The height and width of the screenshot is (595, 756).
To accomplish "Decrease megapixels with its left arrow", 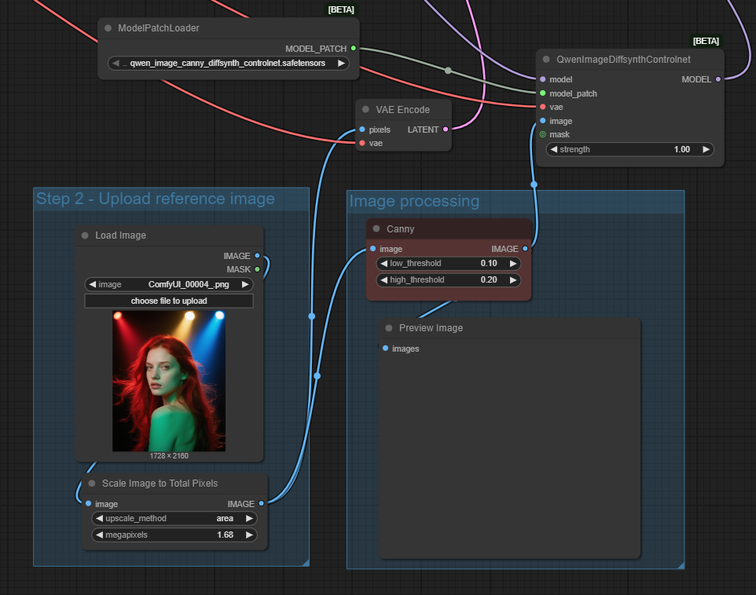I will pyautogui.click(x=99, y=535).
